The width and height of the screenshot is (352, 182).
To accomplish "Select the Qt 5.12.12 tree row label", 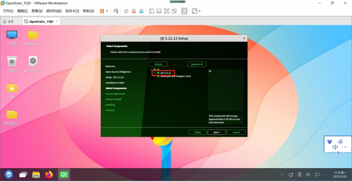I will [166, 73].
